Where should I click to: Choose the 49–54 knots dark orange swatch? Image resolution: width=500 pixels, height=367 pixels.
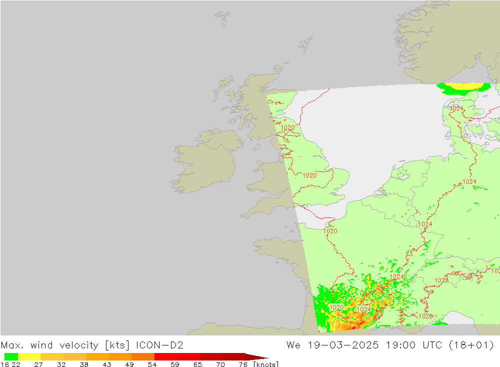tap(143, 357)
